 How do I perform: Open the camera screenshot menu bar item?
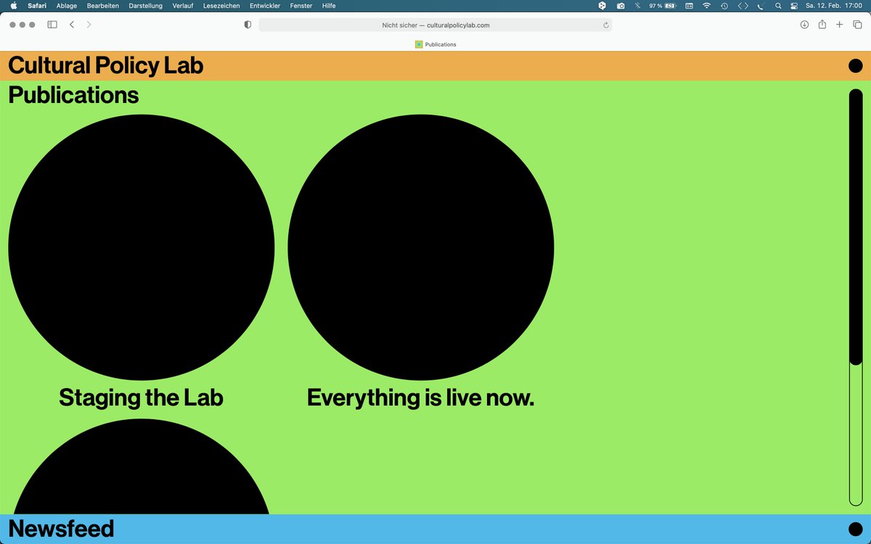(621, 5)
